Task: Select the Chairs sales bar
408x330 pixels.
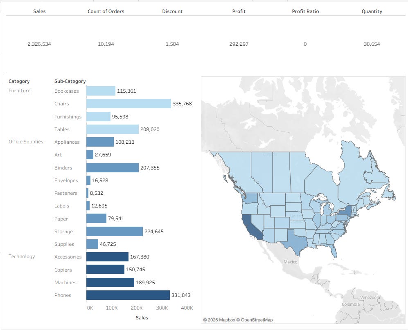Action: (x=128, y=104)
